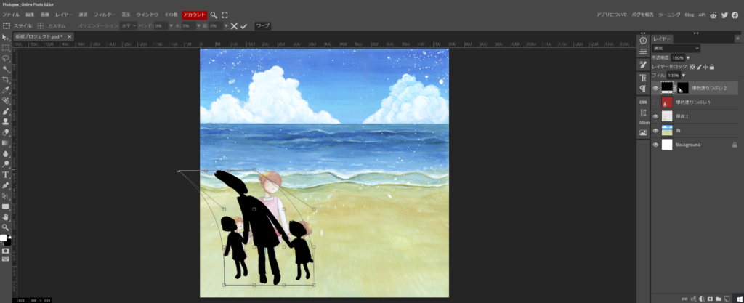
Task: Expand the opacity (不透明度) slider arrow
Action: [687, 57]
